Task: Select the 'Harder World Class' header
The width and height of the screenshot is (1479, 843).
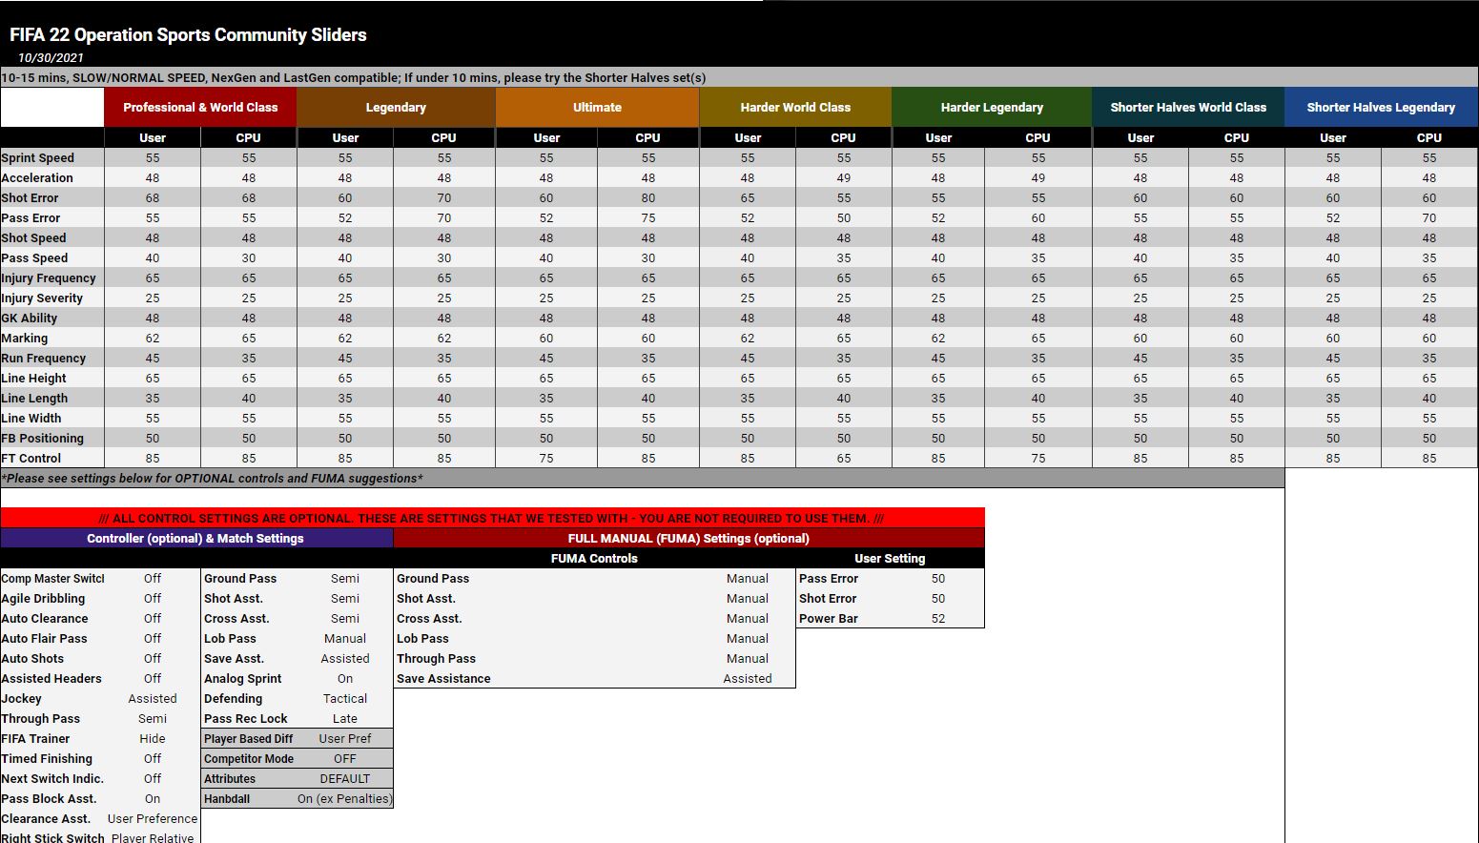Action: (x=795, y=108)
